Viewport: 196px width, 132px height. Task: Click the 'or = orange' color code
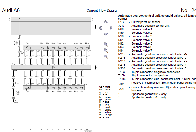tap(105, 115)
